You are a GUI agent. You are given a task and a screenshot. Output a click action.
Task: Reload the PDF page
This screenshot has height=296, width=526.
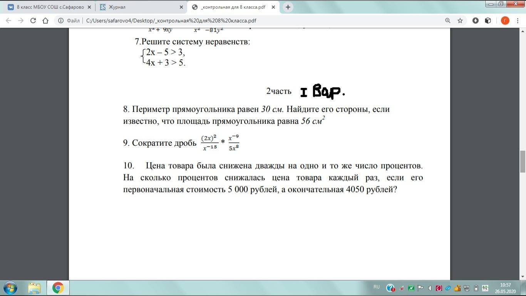33,21
